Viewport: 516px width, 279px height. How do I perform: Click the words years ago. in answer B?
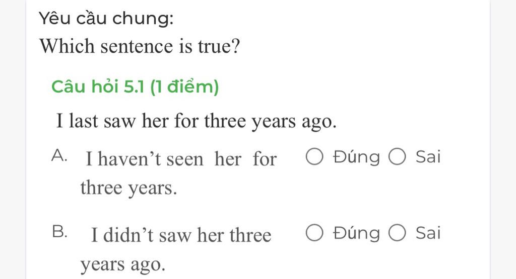[x=123, y=264]
